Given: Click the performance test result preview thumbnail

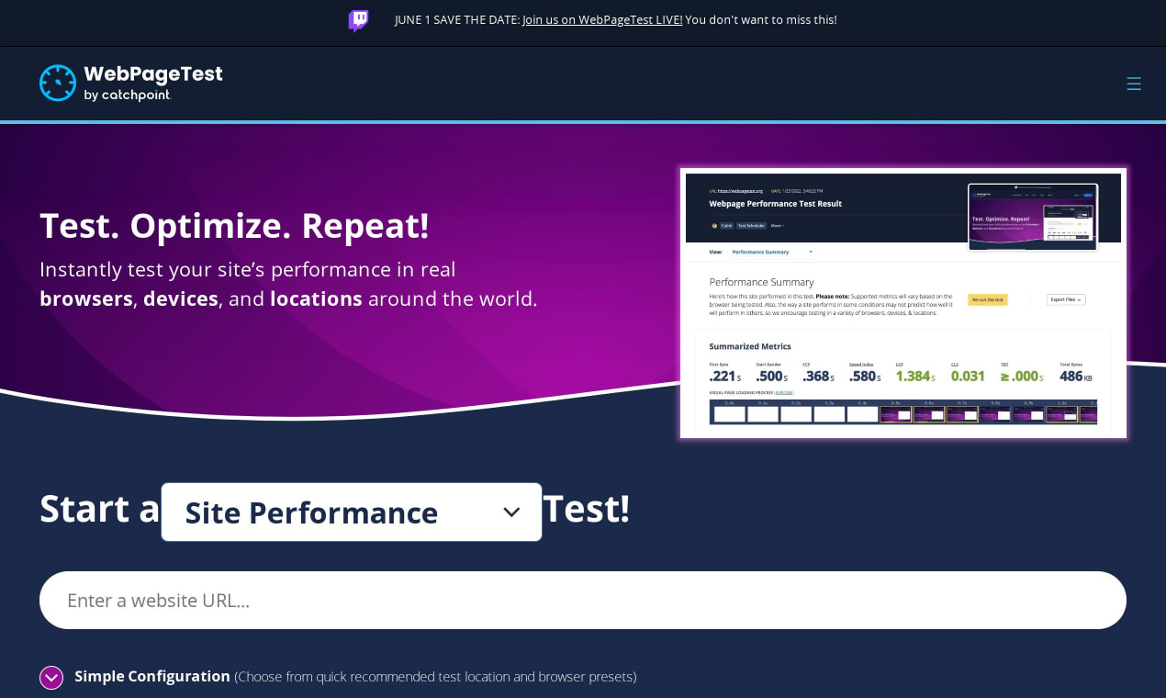Looking at the screenshot, I should point(903,303).
